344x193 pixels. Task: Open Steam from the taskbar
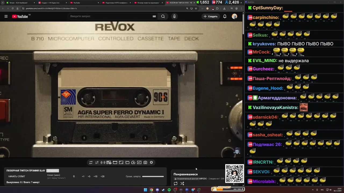163,190
